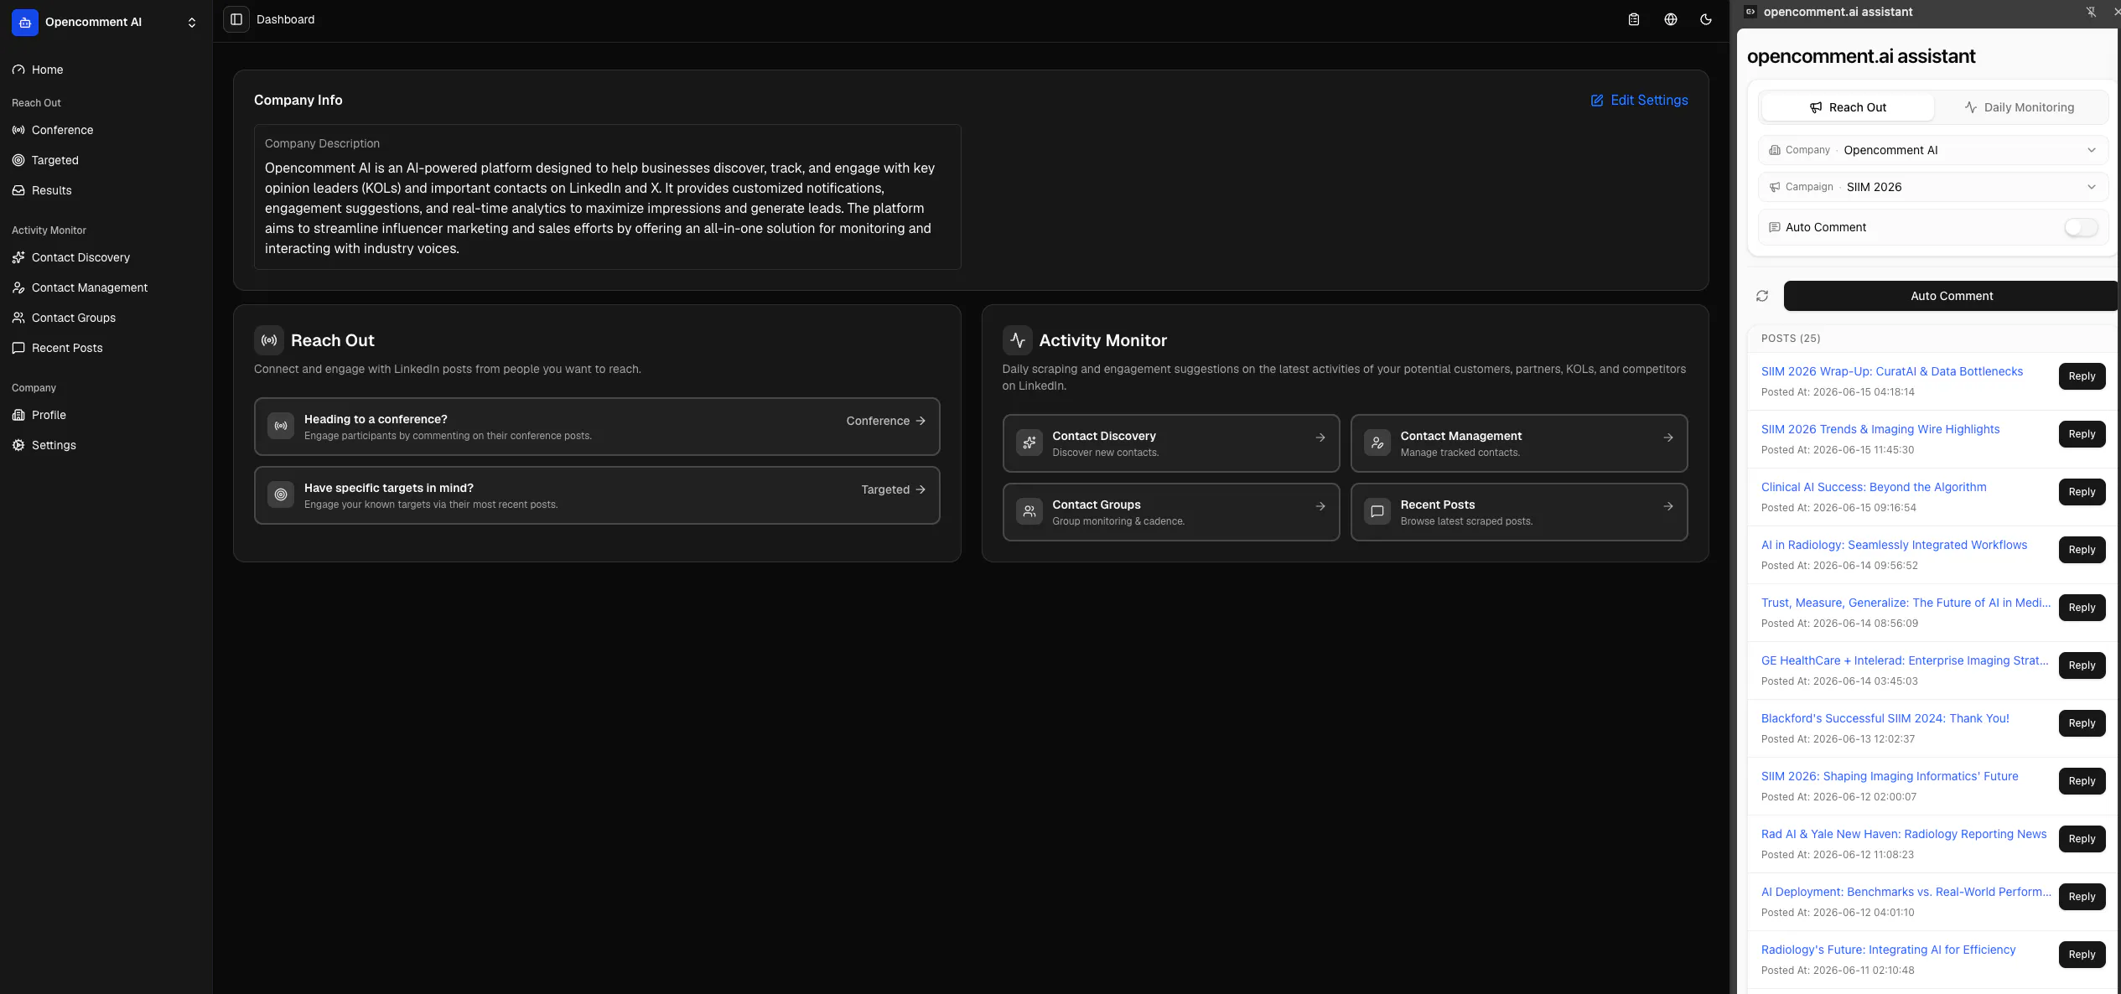Click arrow on Contact Management card
Viewport: 2121px width, 994px height.
click(1668, 437)
